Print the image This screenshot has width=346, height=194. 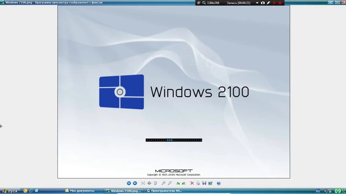198,183
